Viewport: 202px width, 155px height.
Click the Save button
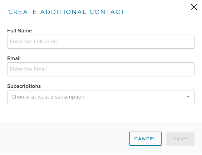(180, 139)
